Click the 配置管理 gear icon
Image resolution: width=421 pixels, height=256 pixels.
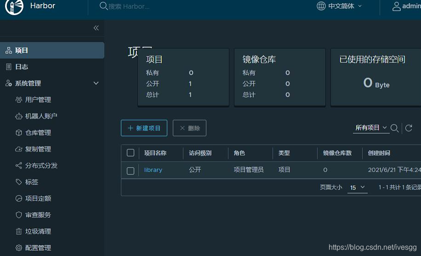19,248
